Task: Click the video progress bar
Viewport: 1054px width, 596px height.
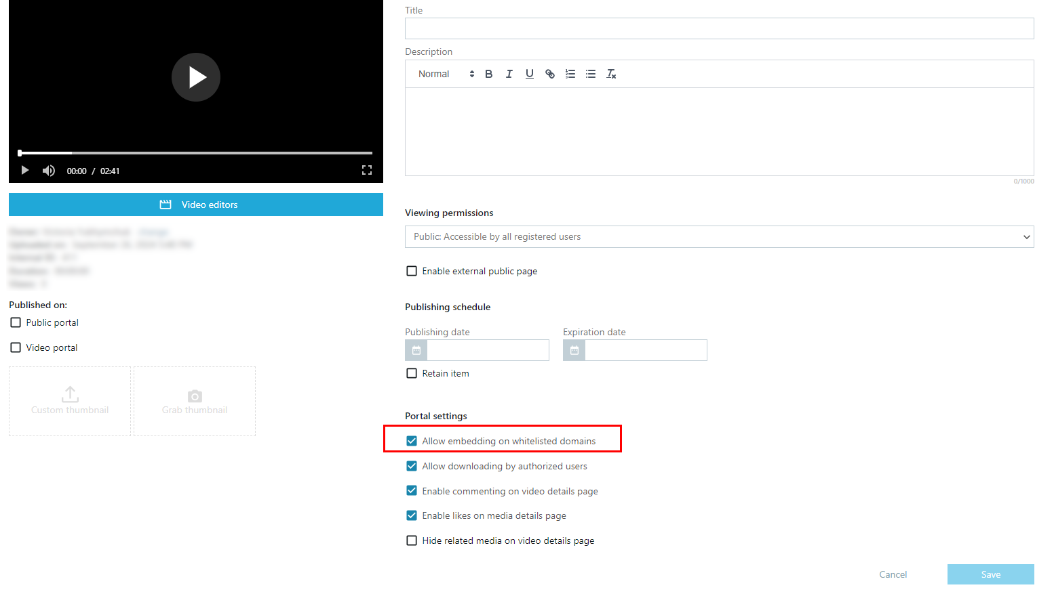Action: (x=195, y=152)
